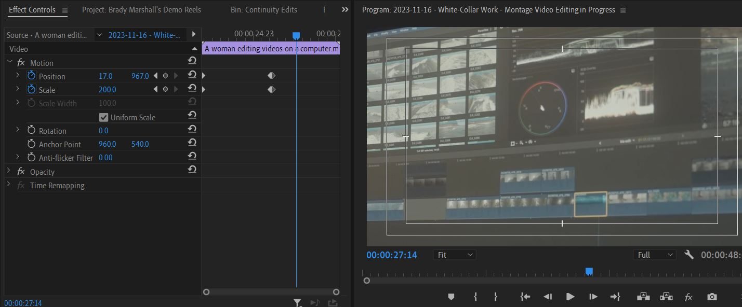
Task: Click the Mark In button
Action: [x=475, y=297]
